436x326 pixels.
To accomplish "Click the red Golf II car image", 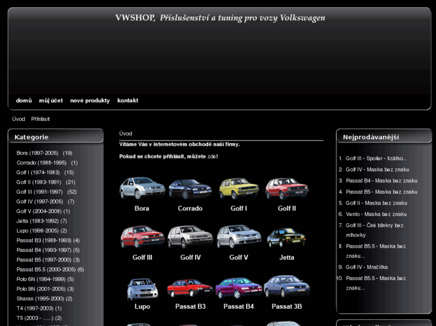I will coord(287,188).
